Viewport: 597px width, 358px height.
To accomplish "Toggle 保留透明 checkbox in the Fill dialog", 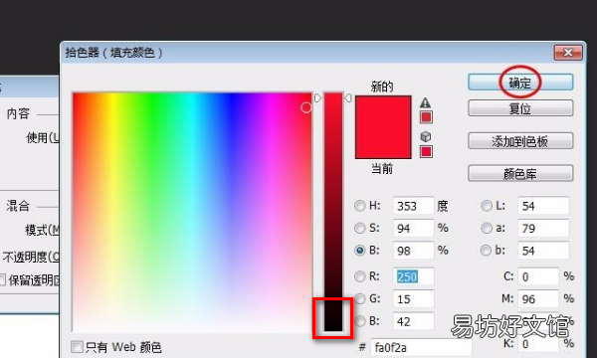I will tap(2, 280).
